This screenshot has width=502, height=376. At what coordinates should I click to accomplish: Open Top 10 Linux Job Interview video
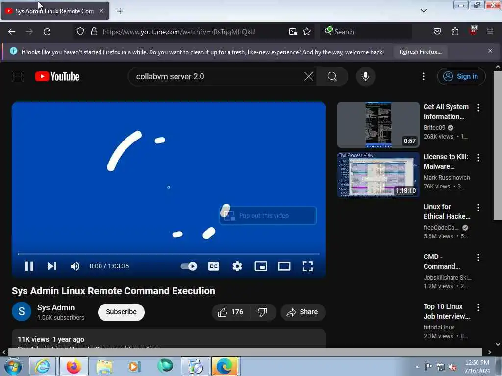pos(446,311)
